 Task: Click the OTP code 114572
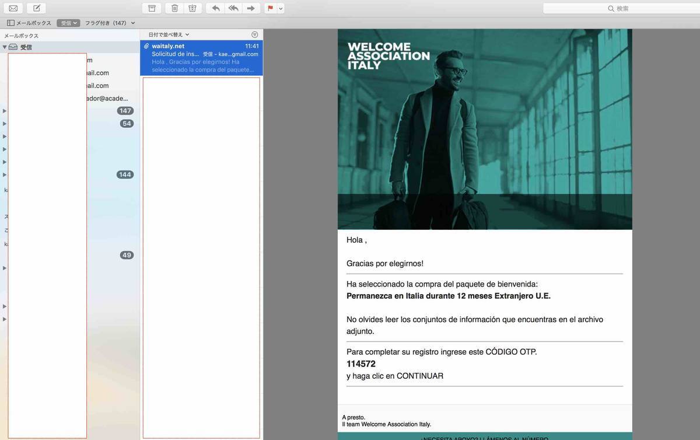(x=361, y=364)
